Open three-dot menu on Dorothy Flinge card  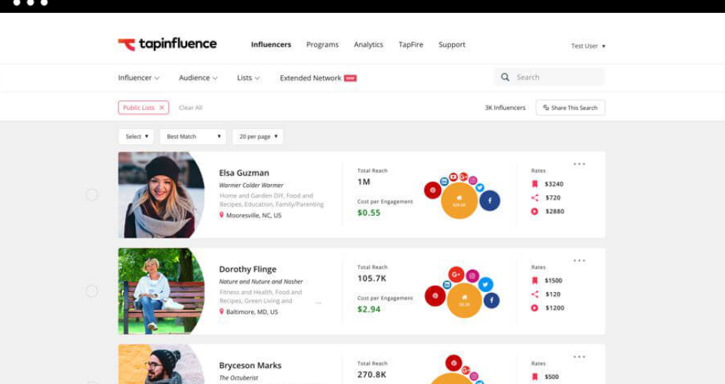[579, 260]
